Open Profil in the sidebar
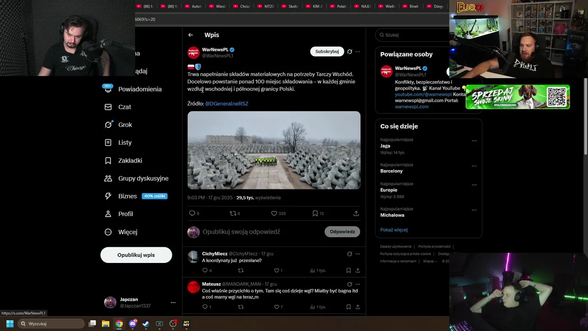Screen dimensions: 588x331 click(x=119, y=214)
